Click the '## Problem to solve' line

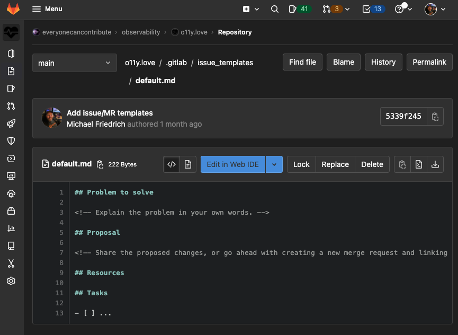(114, 192)
